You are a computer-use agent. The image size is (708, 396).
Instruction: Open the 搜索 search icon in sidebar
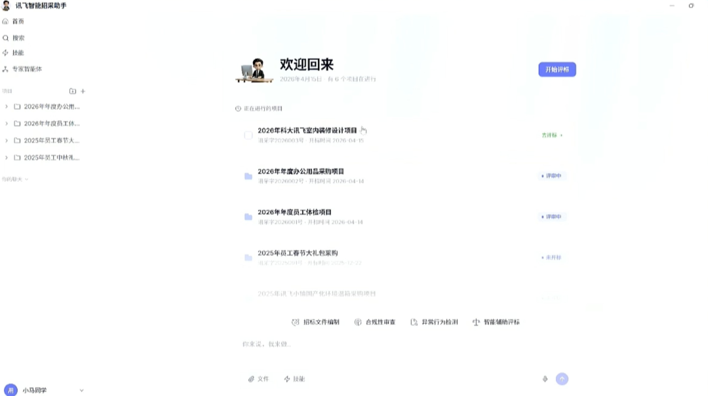point(6,38)
